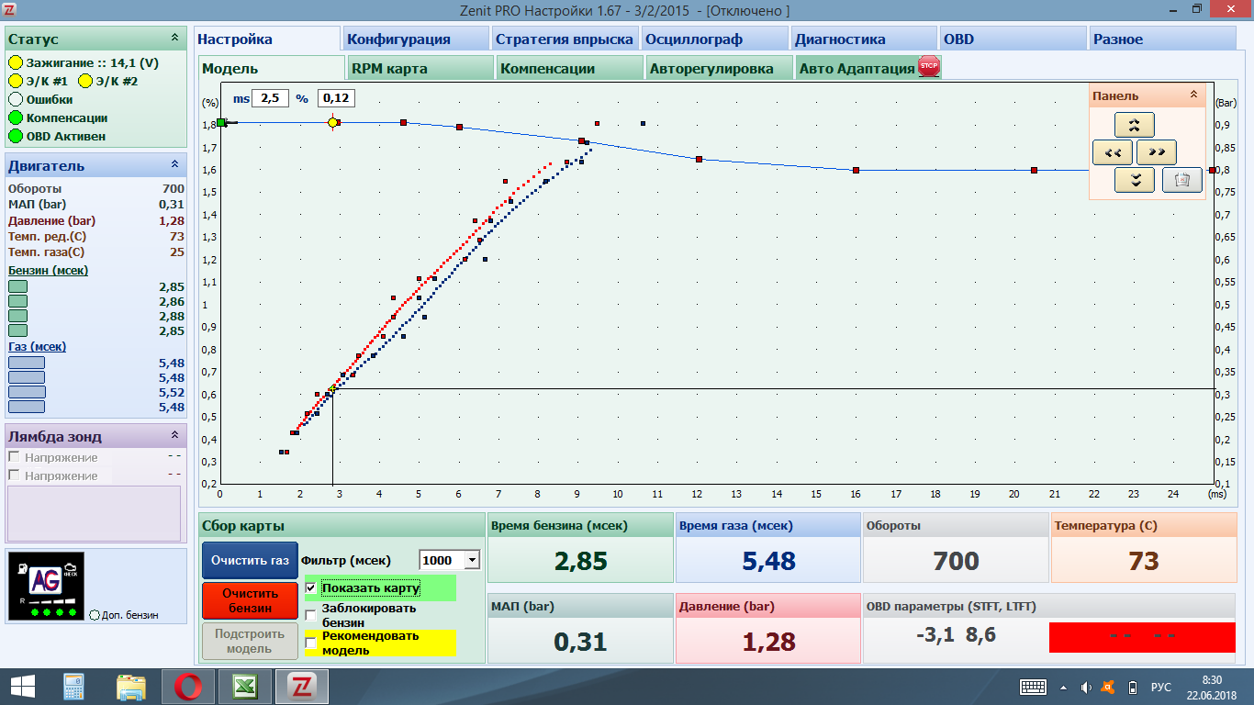The width and height of the screenshot is (1254, 705).
Task: Switch to Авторегулировка sub-tab
Action: (720, 68)
